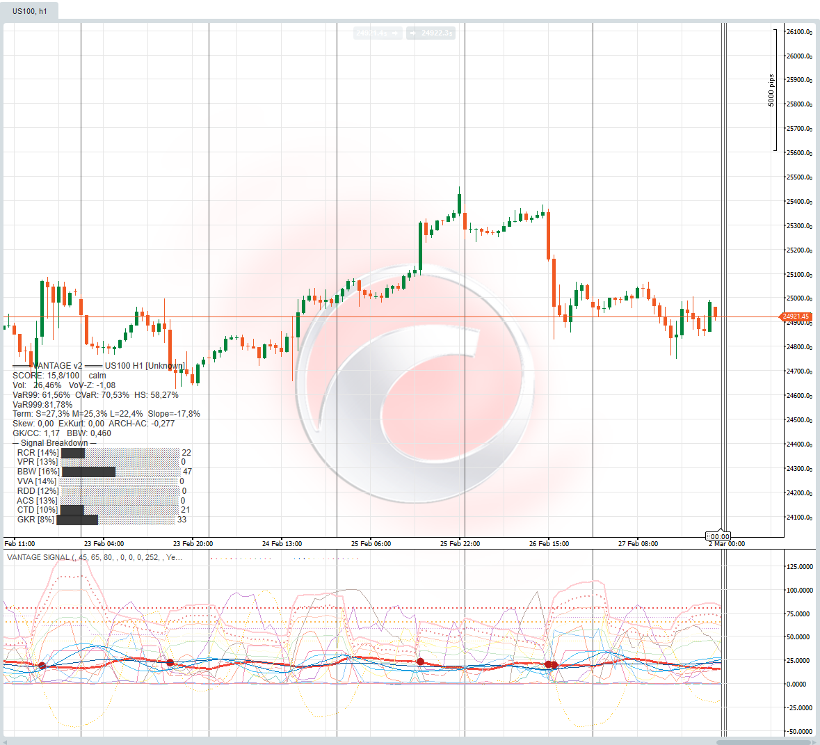Click the 26 Feb 15:00 time axis label
This screenshot has width=820, height=745.
549,543
